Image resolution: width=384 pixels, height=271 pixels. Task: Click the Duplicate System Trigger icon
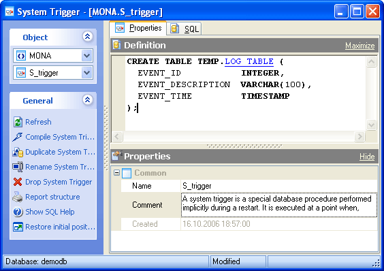click(x=18, y=152)
